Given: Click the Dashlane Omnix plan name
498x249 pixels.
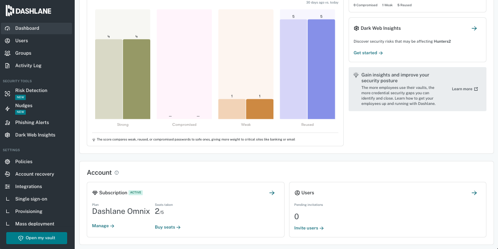Looking at the screenshot, I should click(x=121, y=212).
